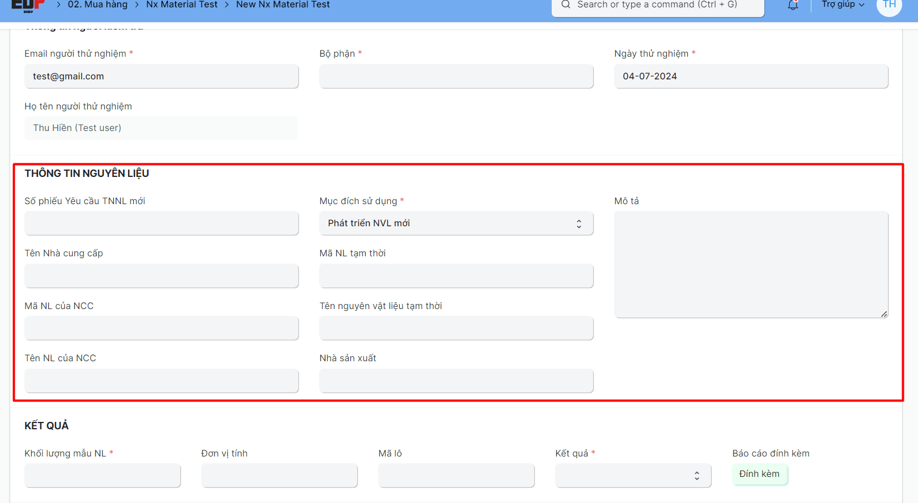The height and width of the screenshot is (503, 918).
Task: Click the Mô tả text area
Action: [x=751, y=264]
